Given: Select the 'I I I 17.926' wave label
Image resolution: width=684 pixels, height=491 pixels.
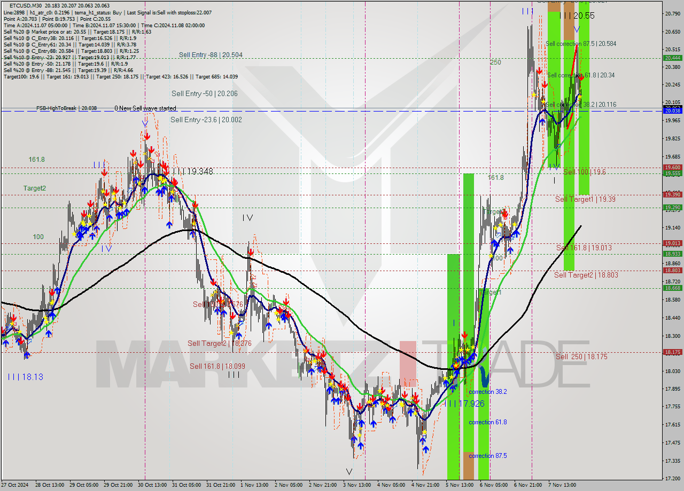Looking at the screenshot, I should 465,403.
